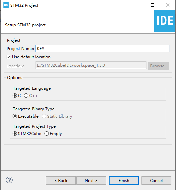Minimize the STM32 Project window
This screenshot has height=190, width=176.
tap(137, 5)
